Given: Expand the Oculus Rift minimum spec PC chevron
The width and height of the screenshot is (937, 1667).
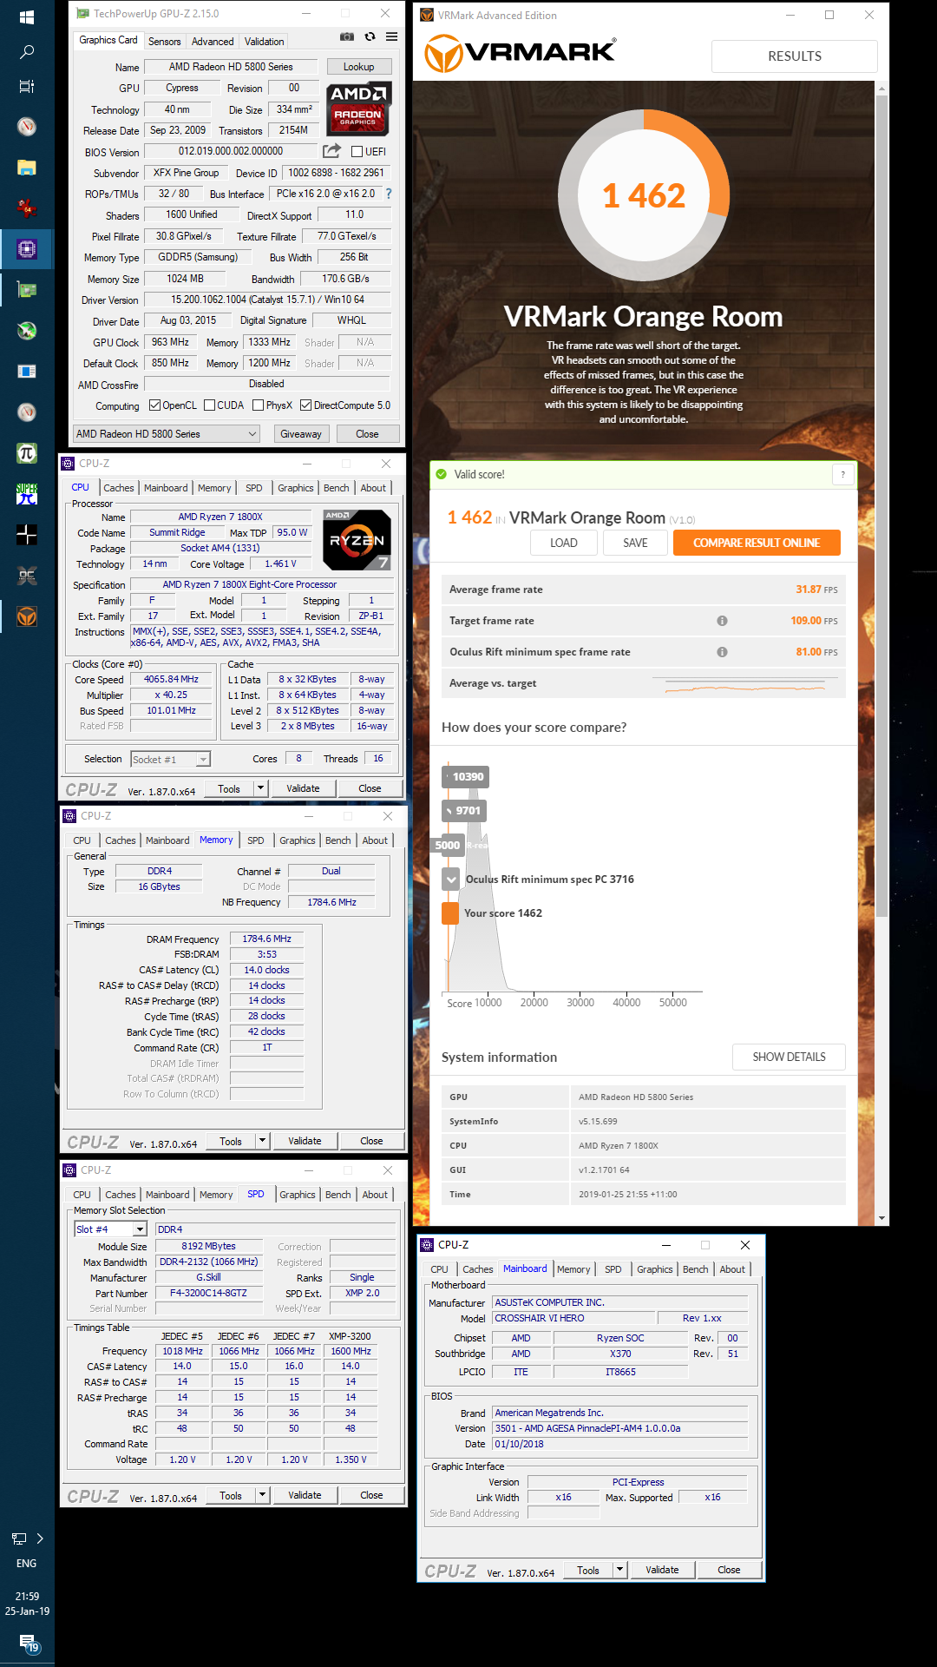Looking at the screenshot, I should (x=451, y=879).
